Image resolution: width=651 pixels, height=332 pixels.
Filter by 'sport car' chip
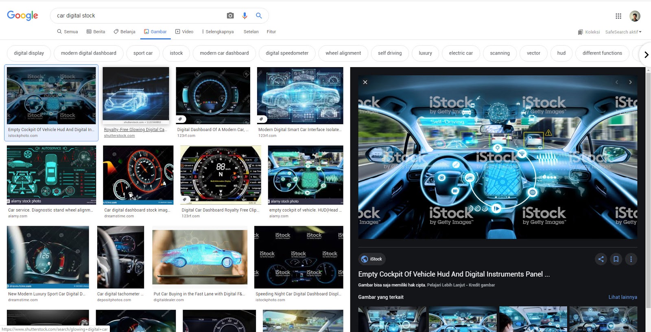coord(143,53)
